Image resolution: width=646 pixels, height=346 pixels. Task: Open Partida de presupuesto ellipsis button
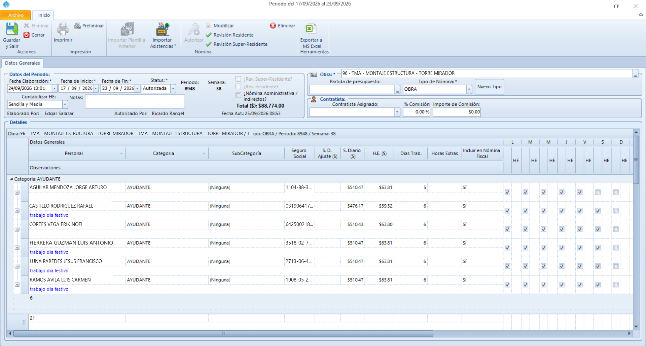[397, 89]
